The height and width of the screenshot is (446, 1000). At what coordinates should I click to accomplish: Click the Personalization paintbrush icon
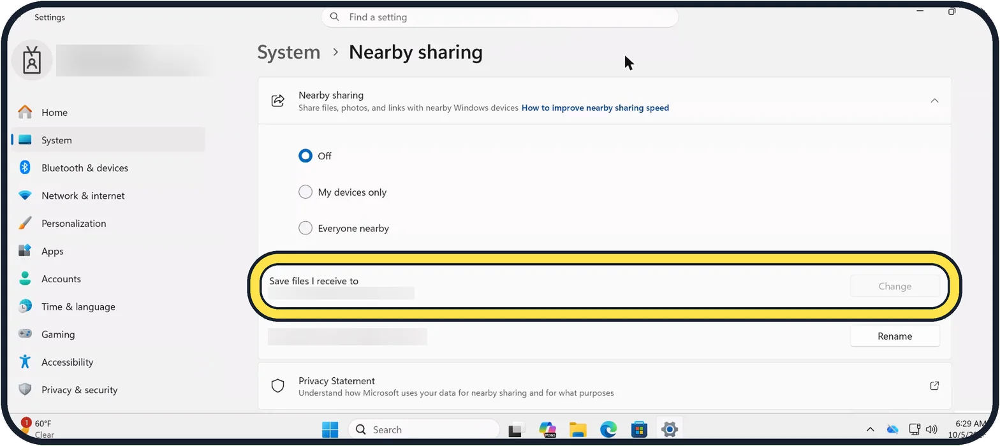25,223
